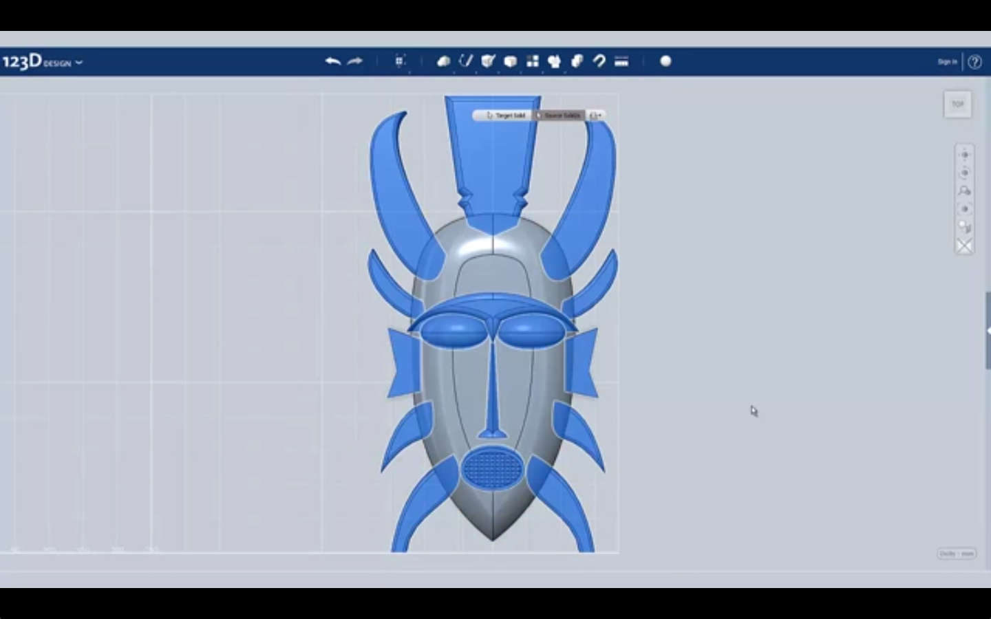Open the Units mm settings button
Screen dimensions: 991x619
957,554
